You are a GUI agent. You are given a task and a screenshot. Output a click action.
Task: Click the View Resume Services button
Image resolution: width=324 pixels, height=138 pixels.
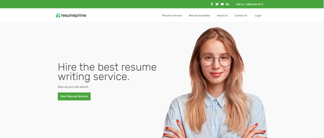(x=74, y=96)
